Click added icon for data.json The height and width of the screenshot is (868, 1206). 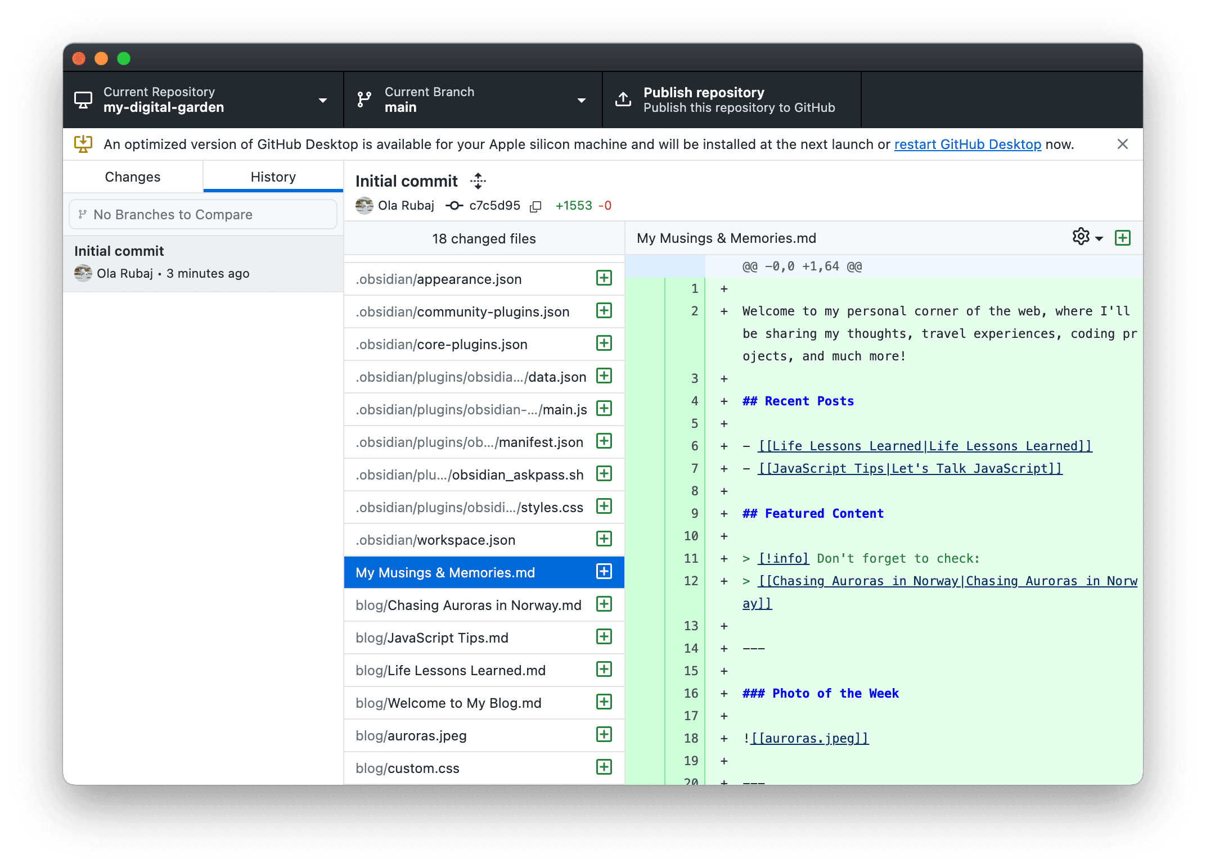604,376
